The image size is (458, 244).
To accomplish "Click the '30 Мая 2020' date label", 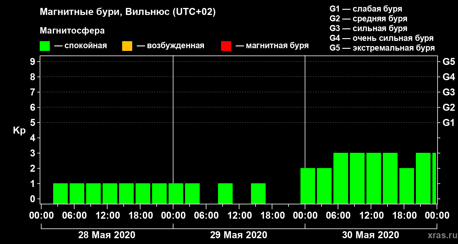I will (x=370, y=235).
